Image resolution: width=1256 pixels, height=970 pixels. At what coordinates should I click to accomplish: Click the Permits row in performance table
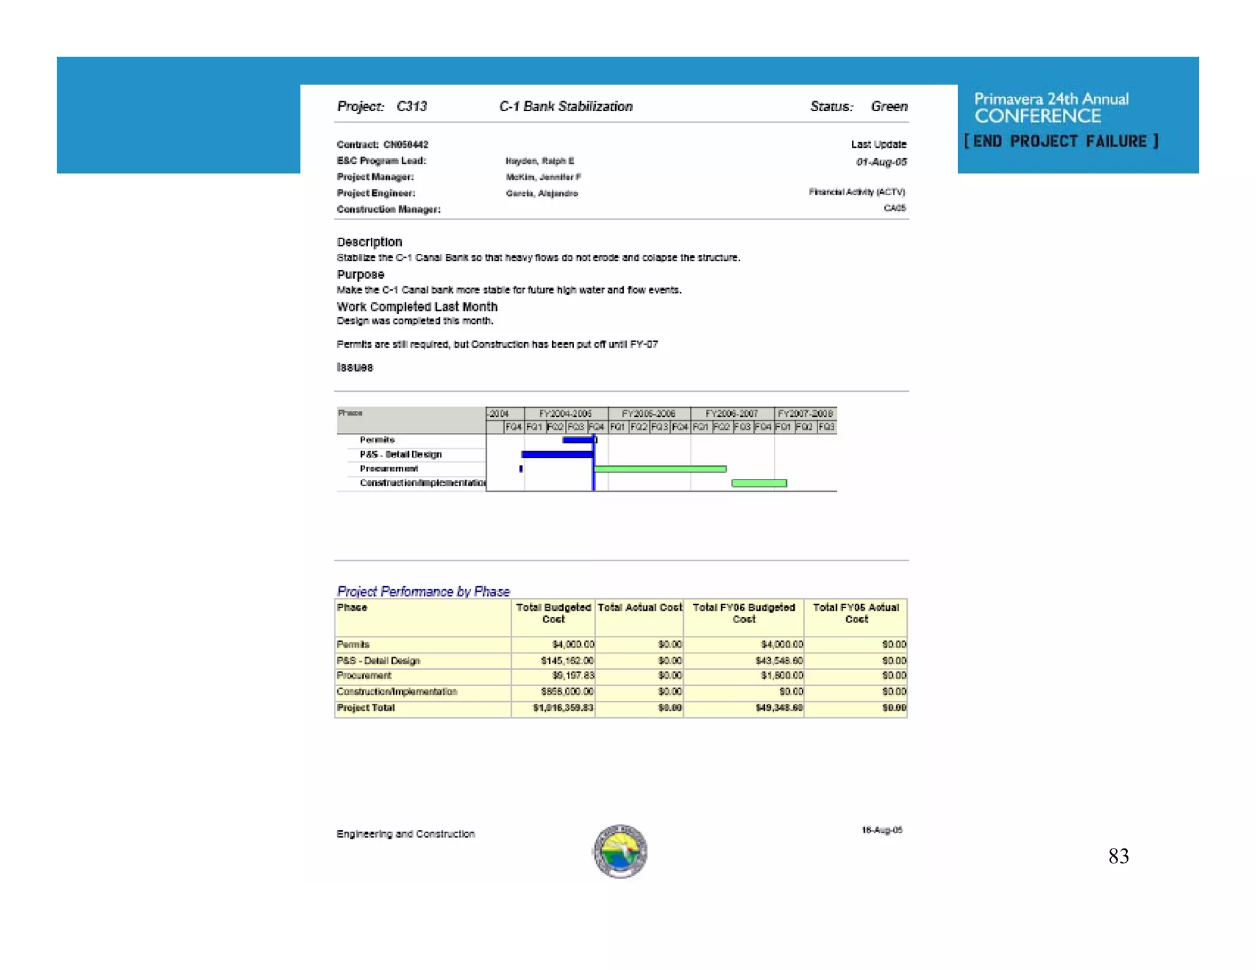[x=353, y=644]
